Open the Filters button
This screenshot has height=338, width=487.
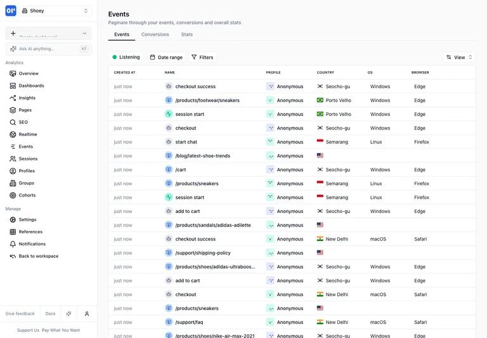pyautogui.click(x=202, y=57)
